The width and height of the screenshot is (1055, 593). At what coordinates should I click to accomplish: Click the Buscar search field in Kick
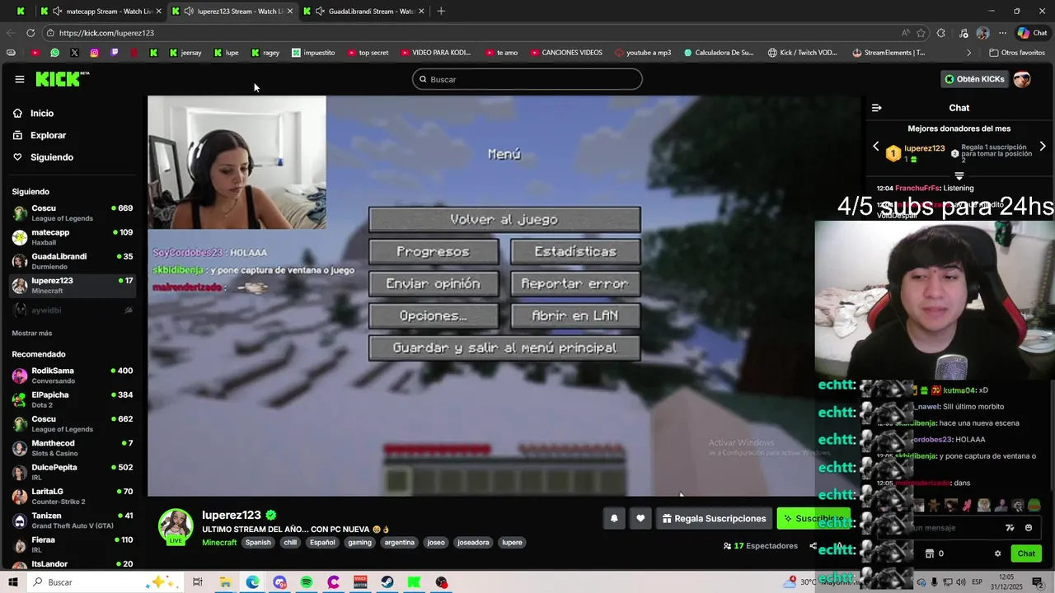click(527, 79)
